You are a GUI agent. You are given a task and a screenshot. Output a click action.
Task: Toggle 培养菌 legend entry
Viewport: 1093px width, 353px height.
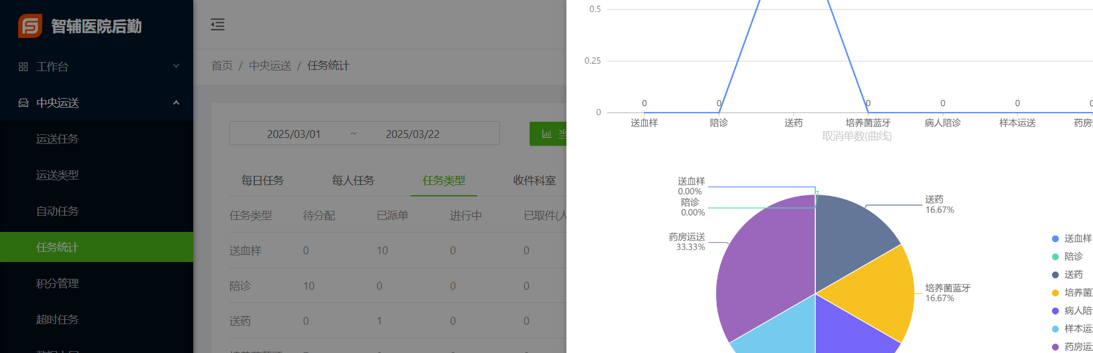pos(1072,293)
